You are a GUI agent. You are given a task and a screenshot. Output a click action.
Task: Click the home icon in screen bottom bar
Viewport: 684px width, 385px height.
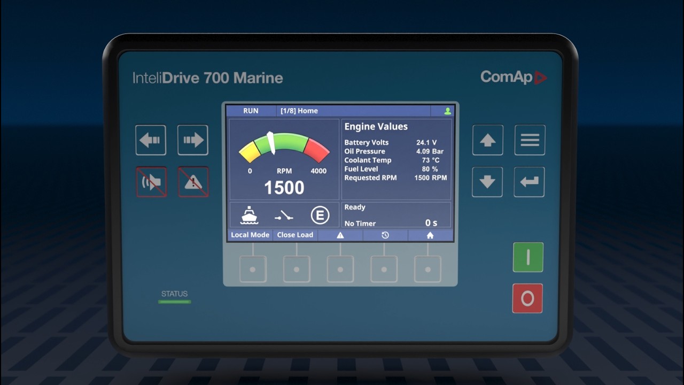[430, 235]
